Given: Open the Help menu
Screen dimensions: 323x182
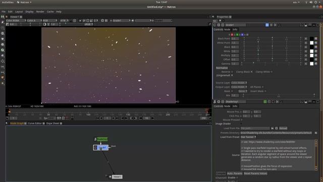Looking at the screenshot, I should [59, 12].
